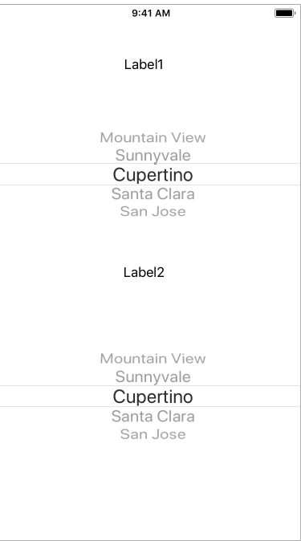Image resolution: width=301 pixels, height=541 pixels.
Task: Click the divider line above first picker's Cupertino
Action: click(150, 164)
